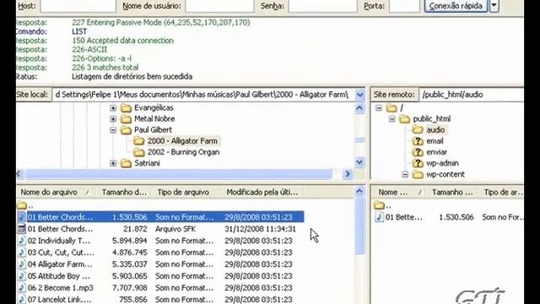Image resolution: width=540 pixels, height=304 pixels.
Task: Click local tree horizontal scrollbar right arrow
Action: (348, 175)
